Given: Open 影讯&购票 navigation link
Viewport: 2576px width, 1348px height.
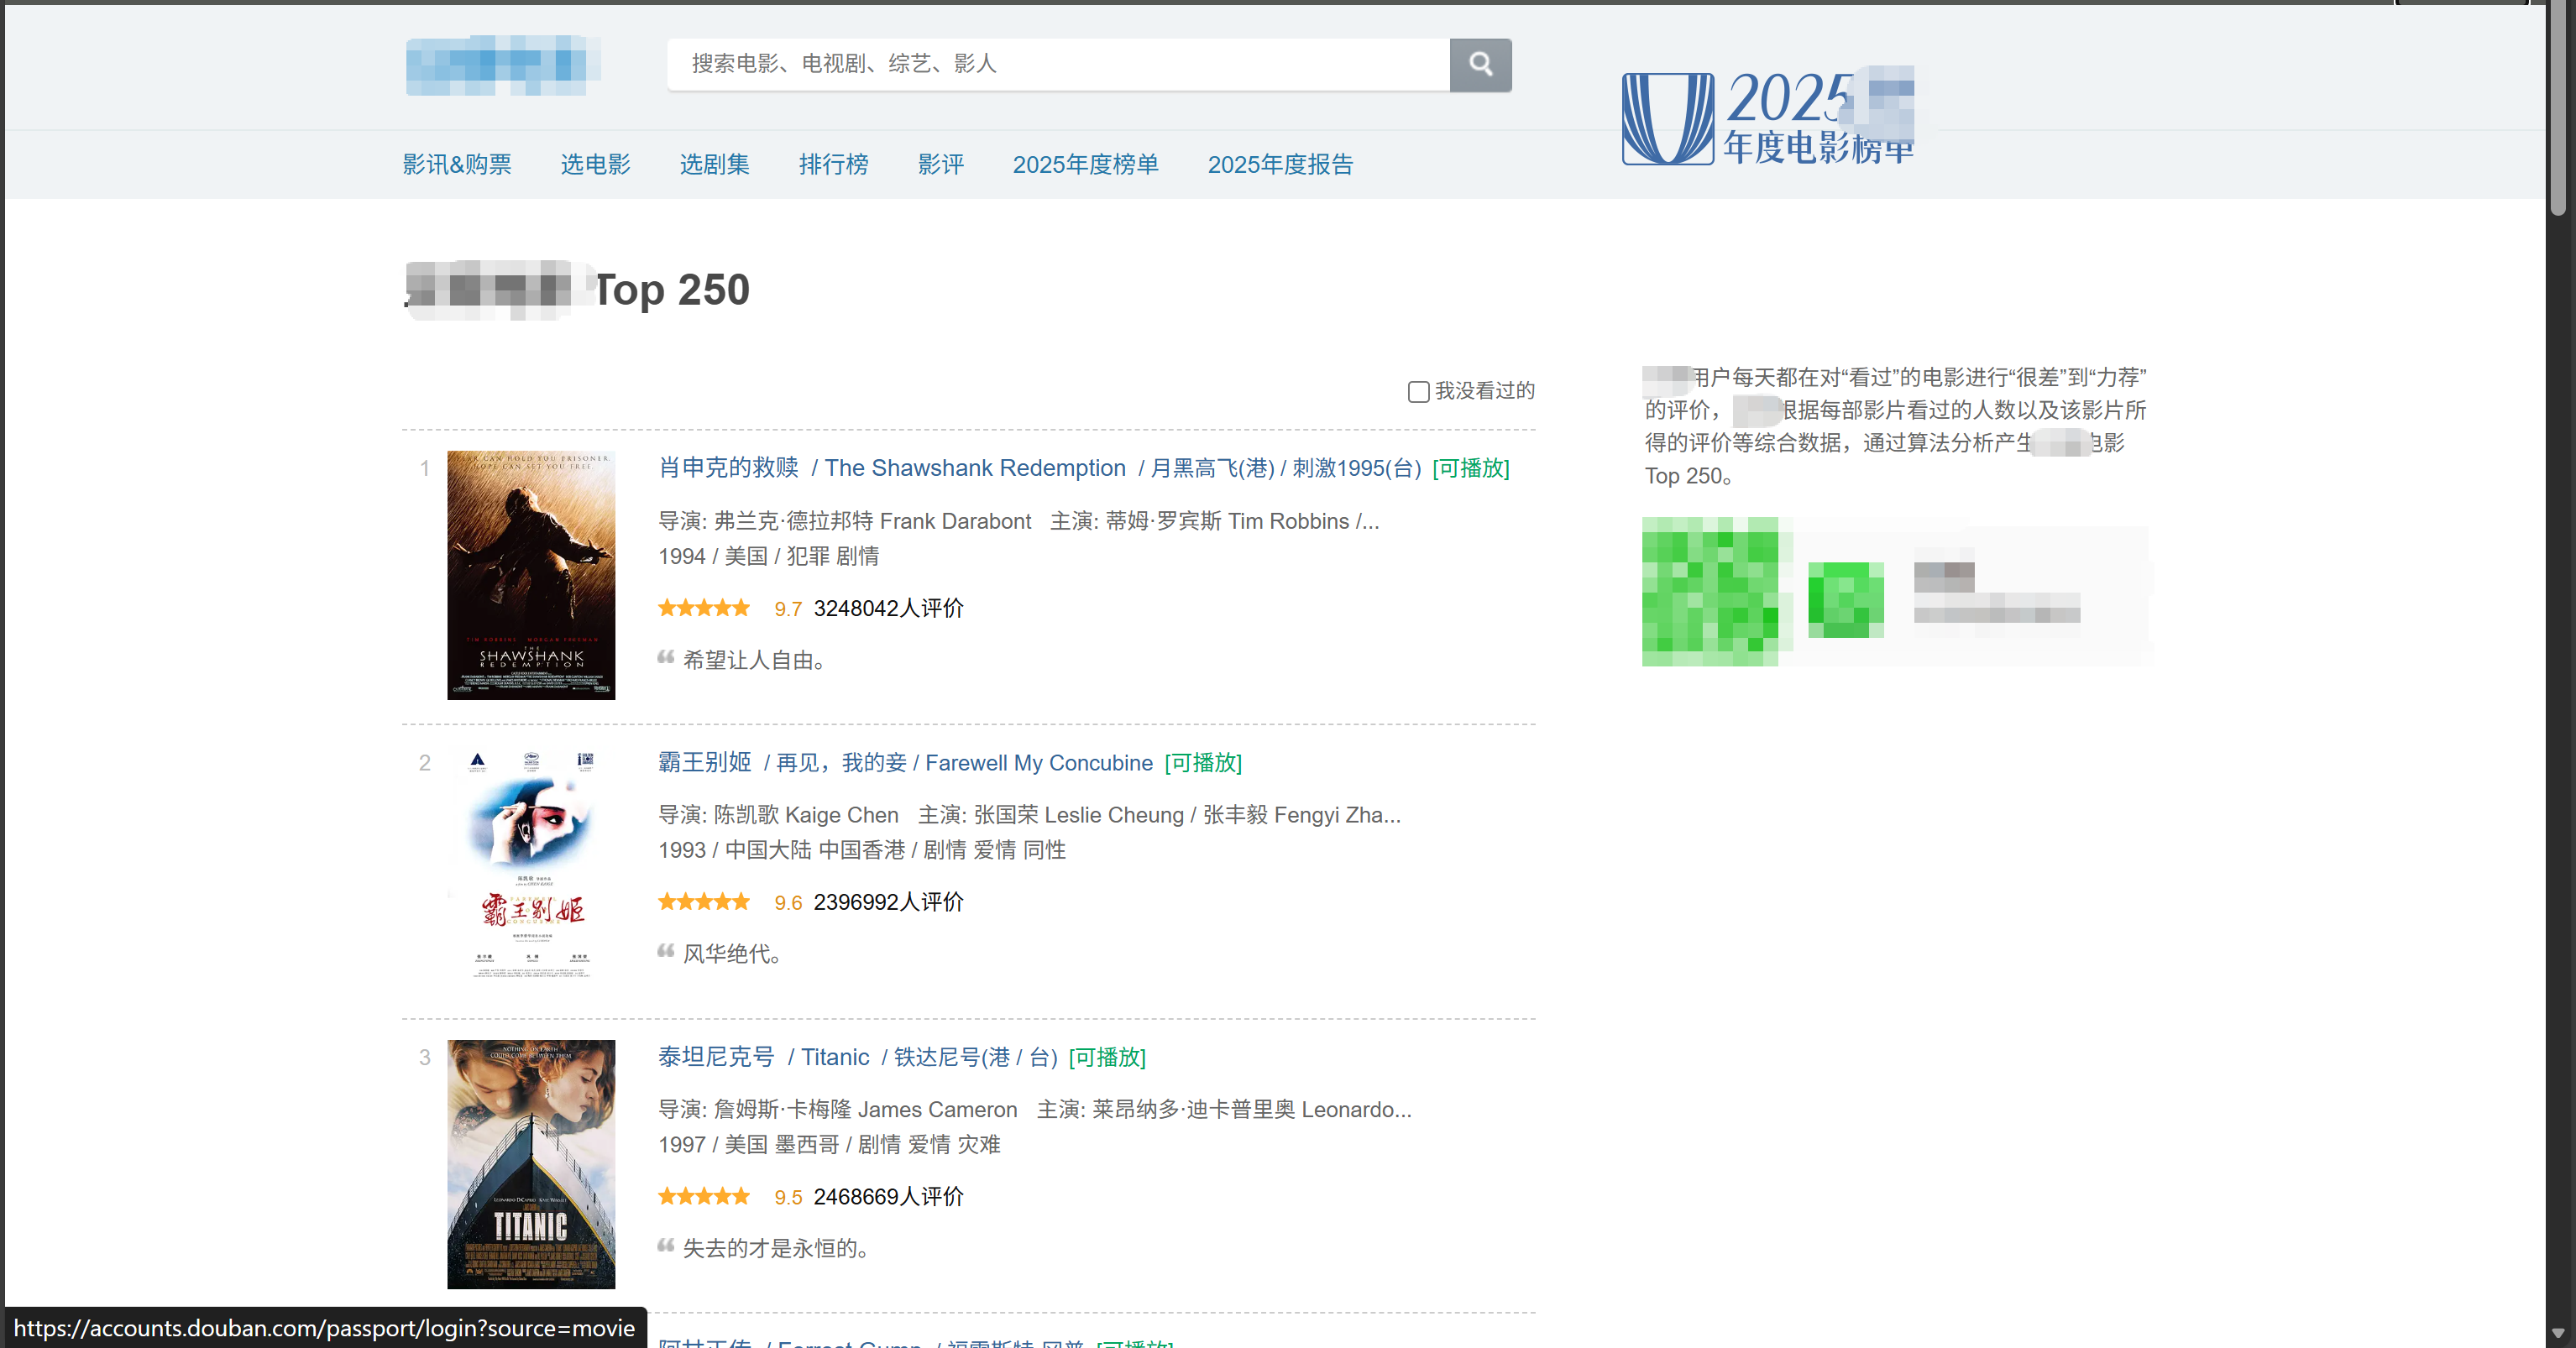Looking at the screenshot, I should pos(457,164).
